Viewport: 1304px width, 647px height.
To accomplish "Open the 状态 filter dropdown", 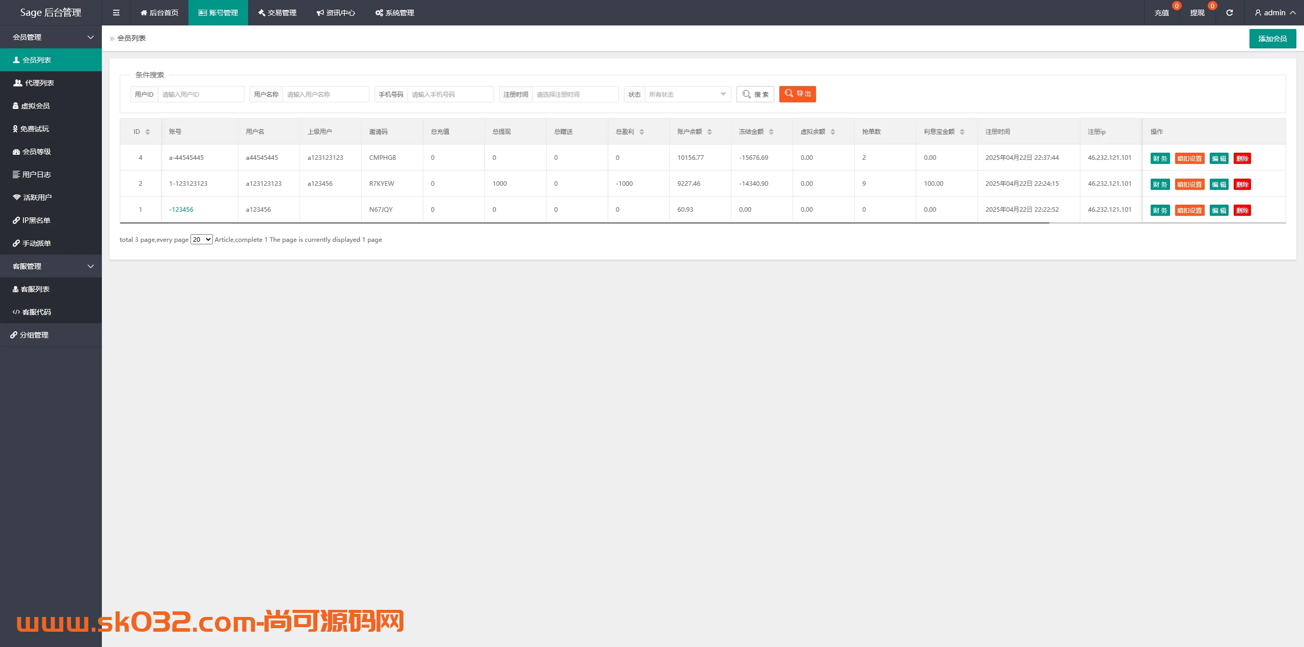I will point(687,95).
